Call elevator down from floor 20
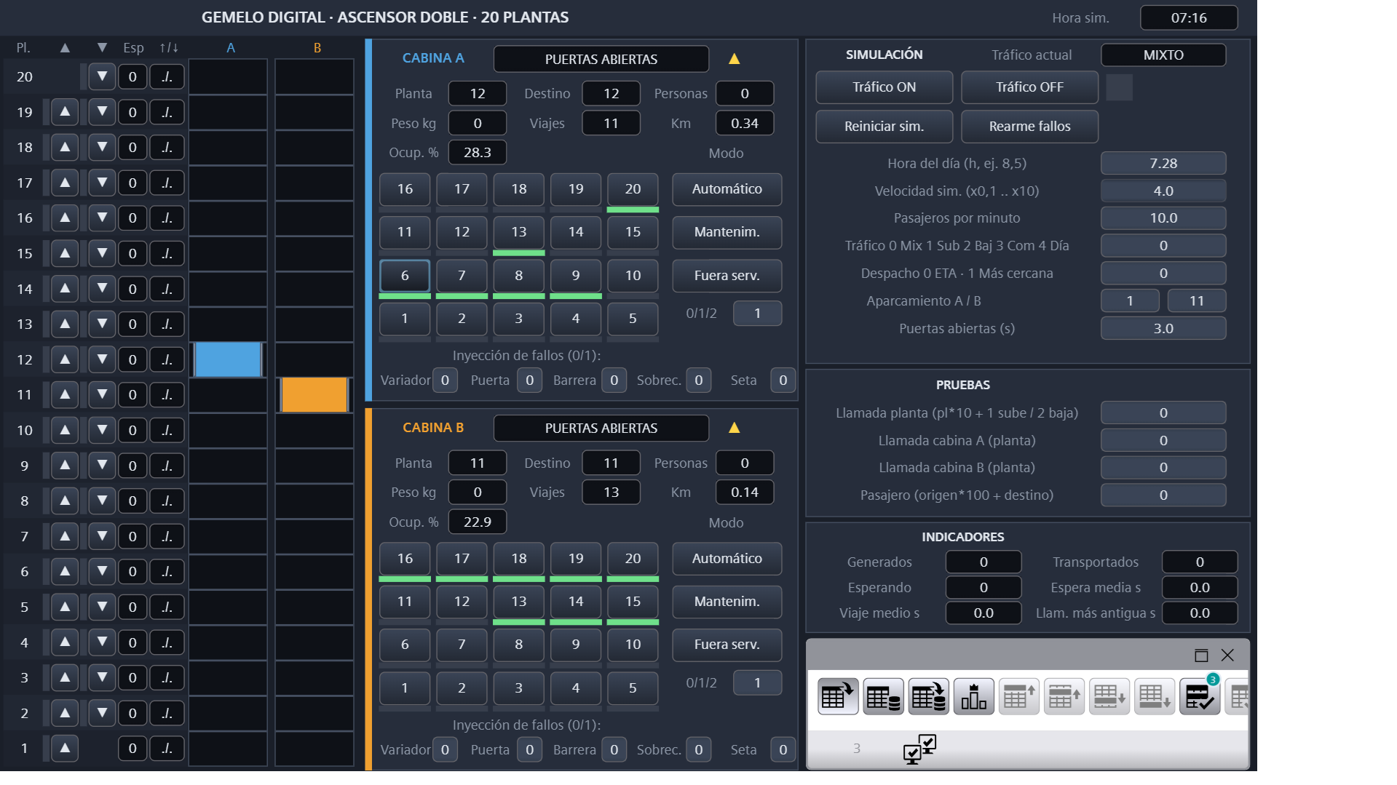Viewport: 1397px width, 785px height. 102,76
